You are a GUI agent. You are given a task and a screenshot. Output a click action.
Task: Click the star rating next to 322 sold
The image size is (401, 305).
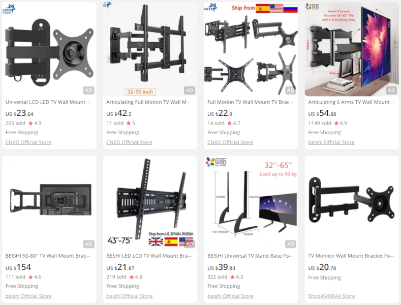click(x=236, y=277)
